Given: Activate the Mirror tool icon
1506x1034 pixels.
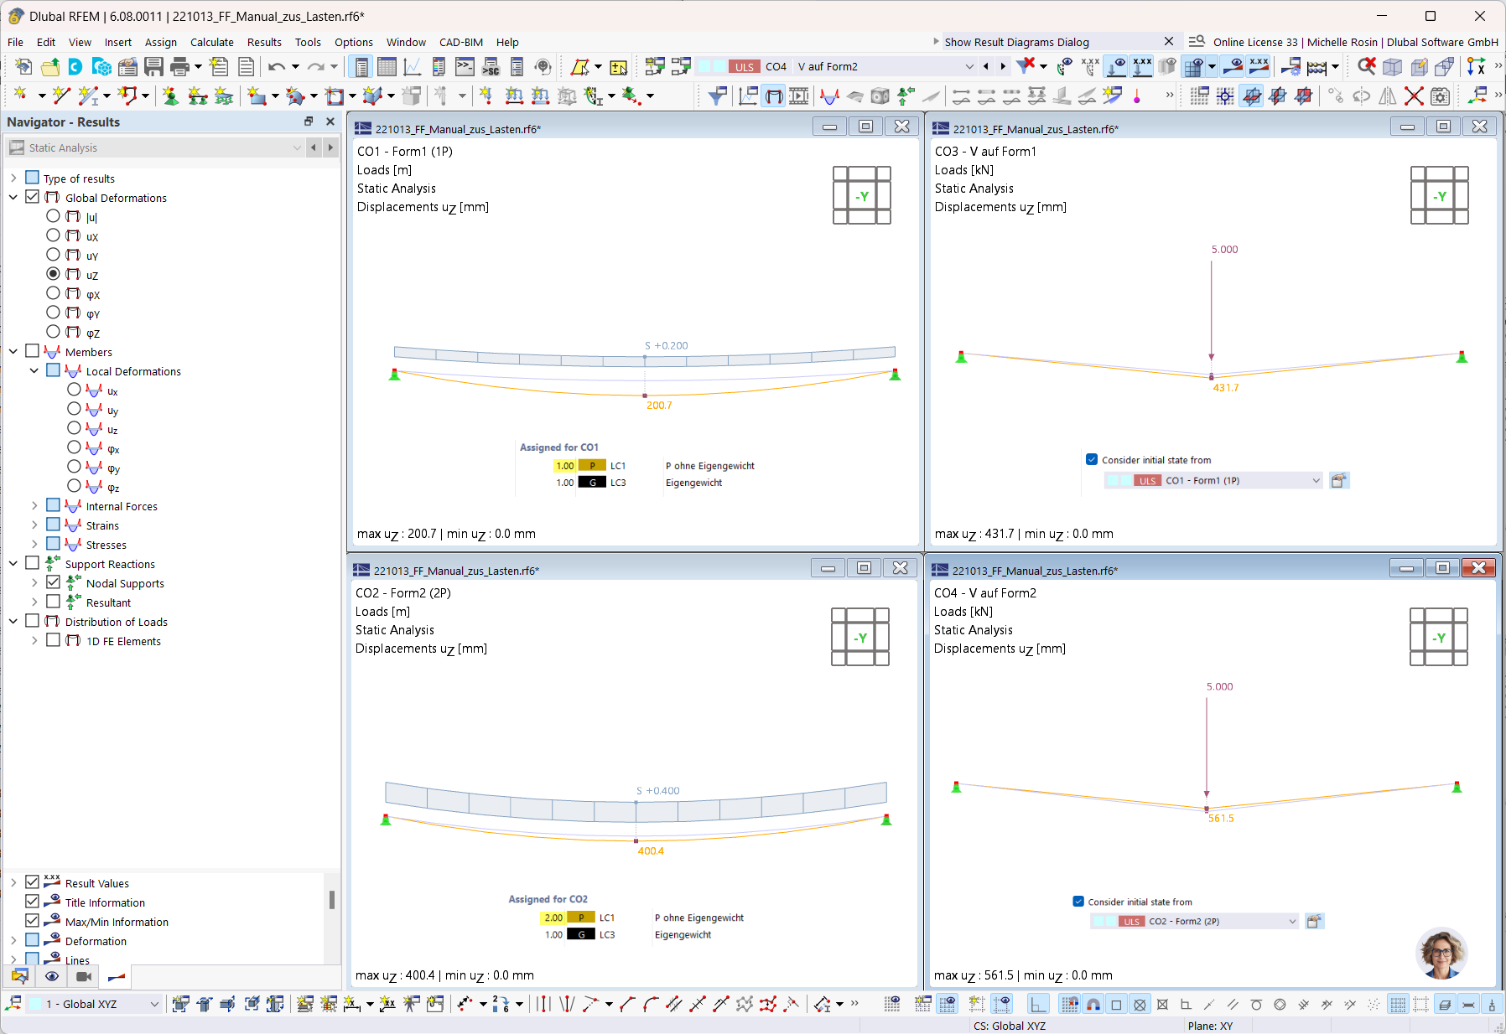Looking at the screenshot, I should pyautogui.click(x=1388, y=96).
